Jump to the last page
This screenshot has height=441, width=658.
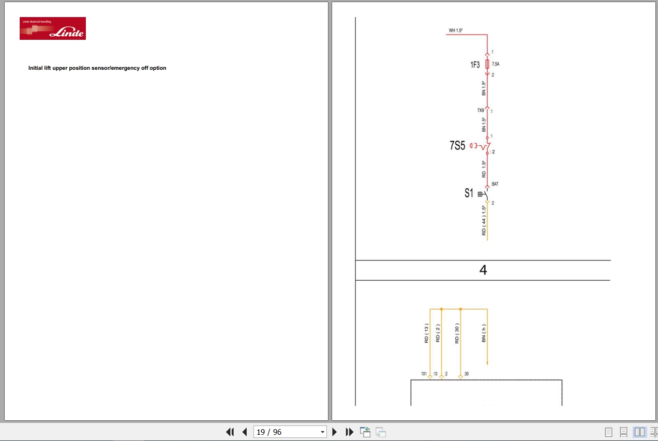349,432
